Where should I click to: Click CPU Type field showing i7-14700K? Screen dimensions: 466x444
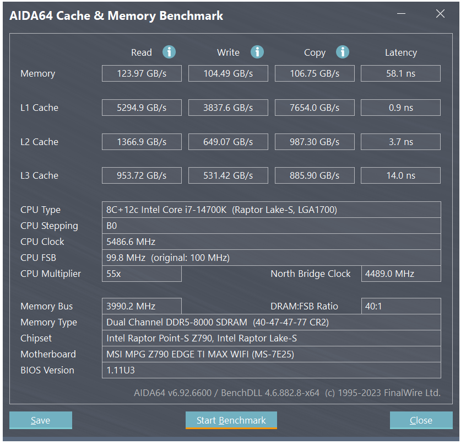[272, 210]
